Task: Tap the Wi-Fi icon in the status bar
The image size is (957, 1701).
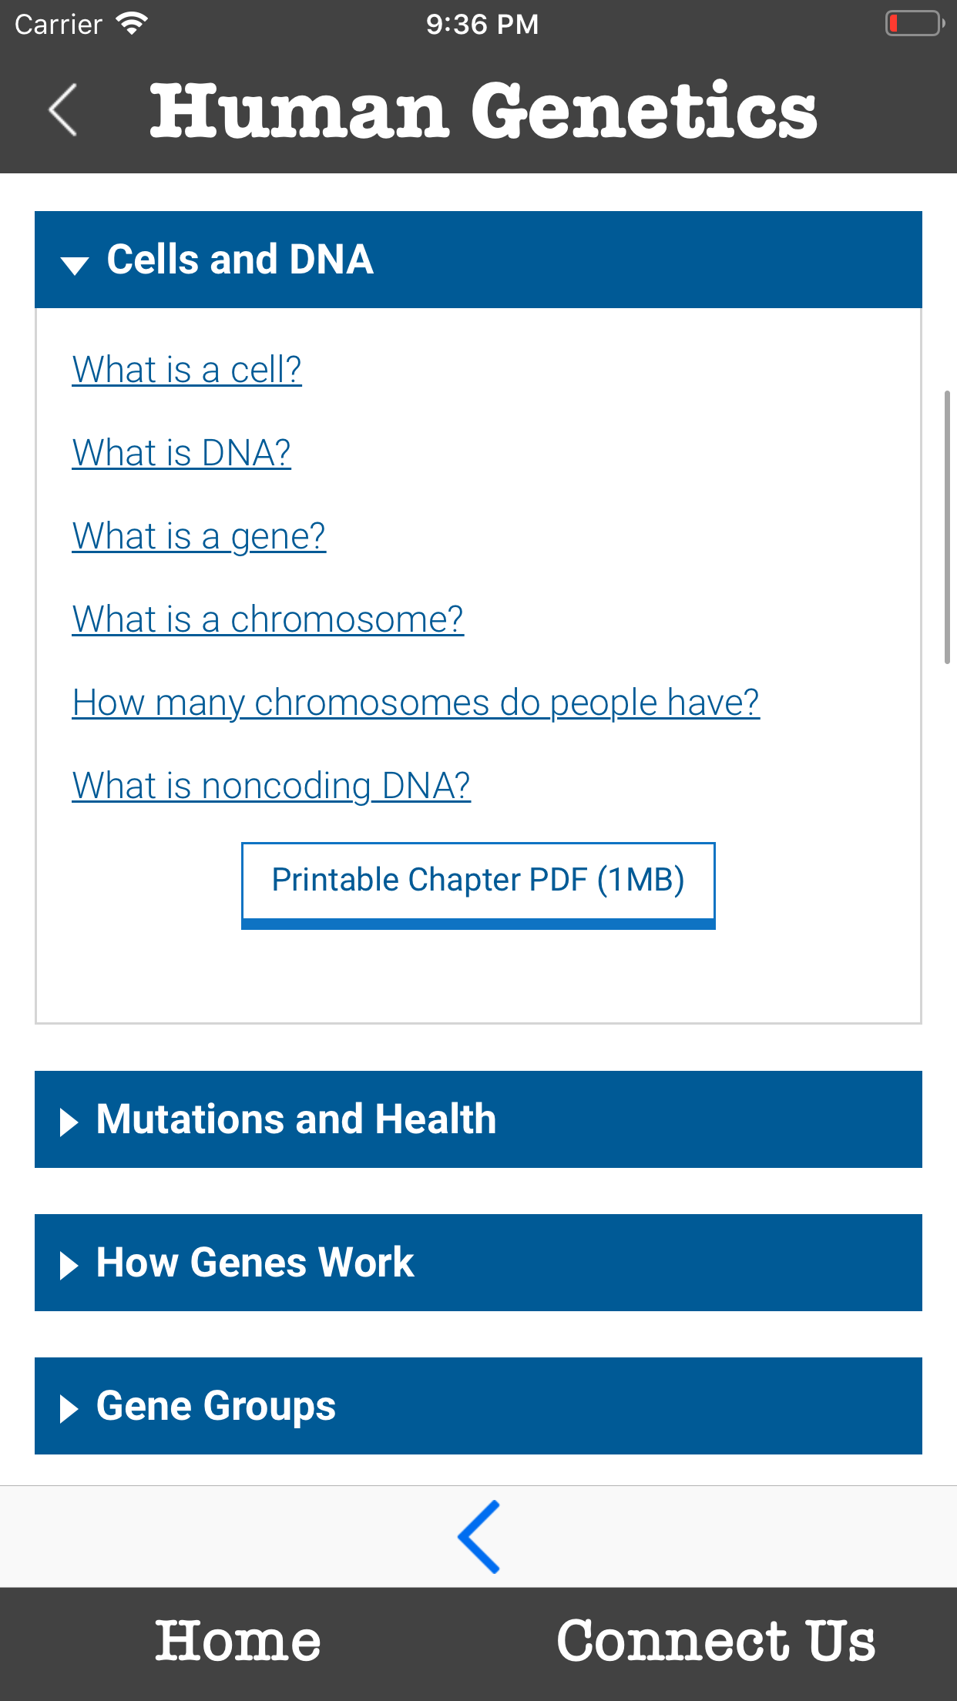Action: (x=132, y=24)
